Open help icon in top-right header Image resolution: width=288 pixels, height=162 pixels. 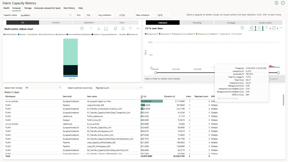point(276,3)
